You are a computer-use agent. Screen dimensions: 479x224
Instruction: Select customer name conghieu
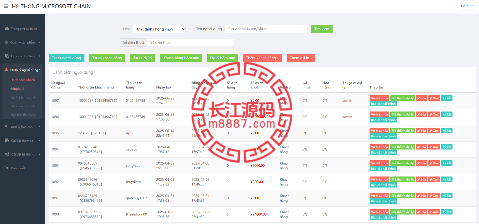(133, 166)
